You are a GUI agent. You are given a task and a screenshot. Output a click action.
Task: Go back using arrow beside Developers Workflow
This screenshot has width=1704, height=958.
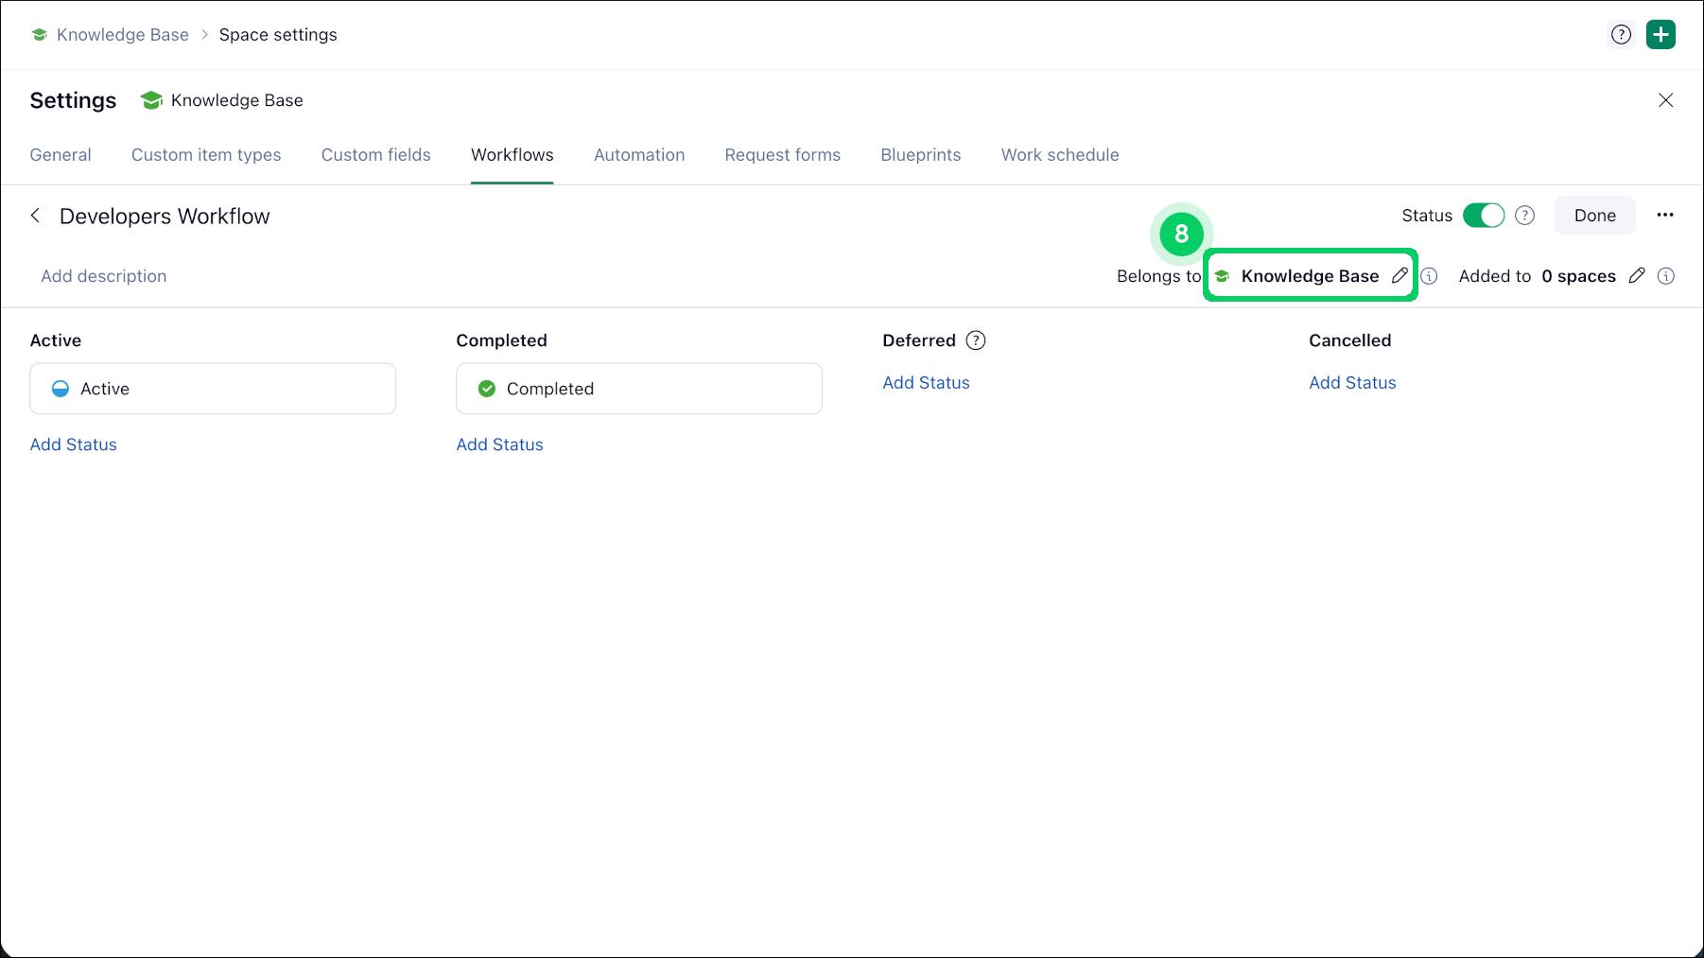pyautogui.click(x=36, y=216)
